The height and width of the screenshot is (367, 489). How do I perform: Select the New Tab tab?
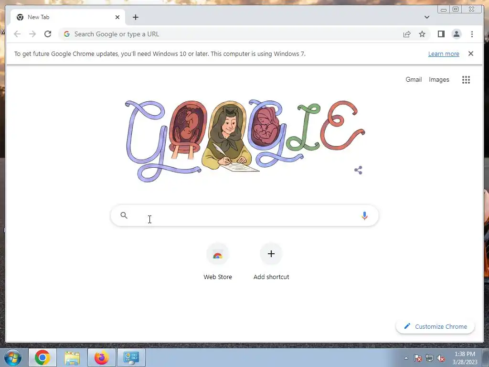tap(68, 17)
